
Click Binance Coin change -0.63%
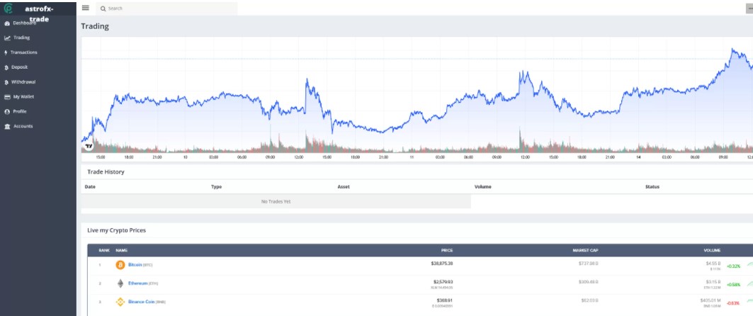(733, 303)
